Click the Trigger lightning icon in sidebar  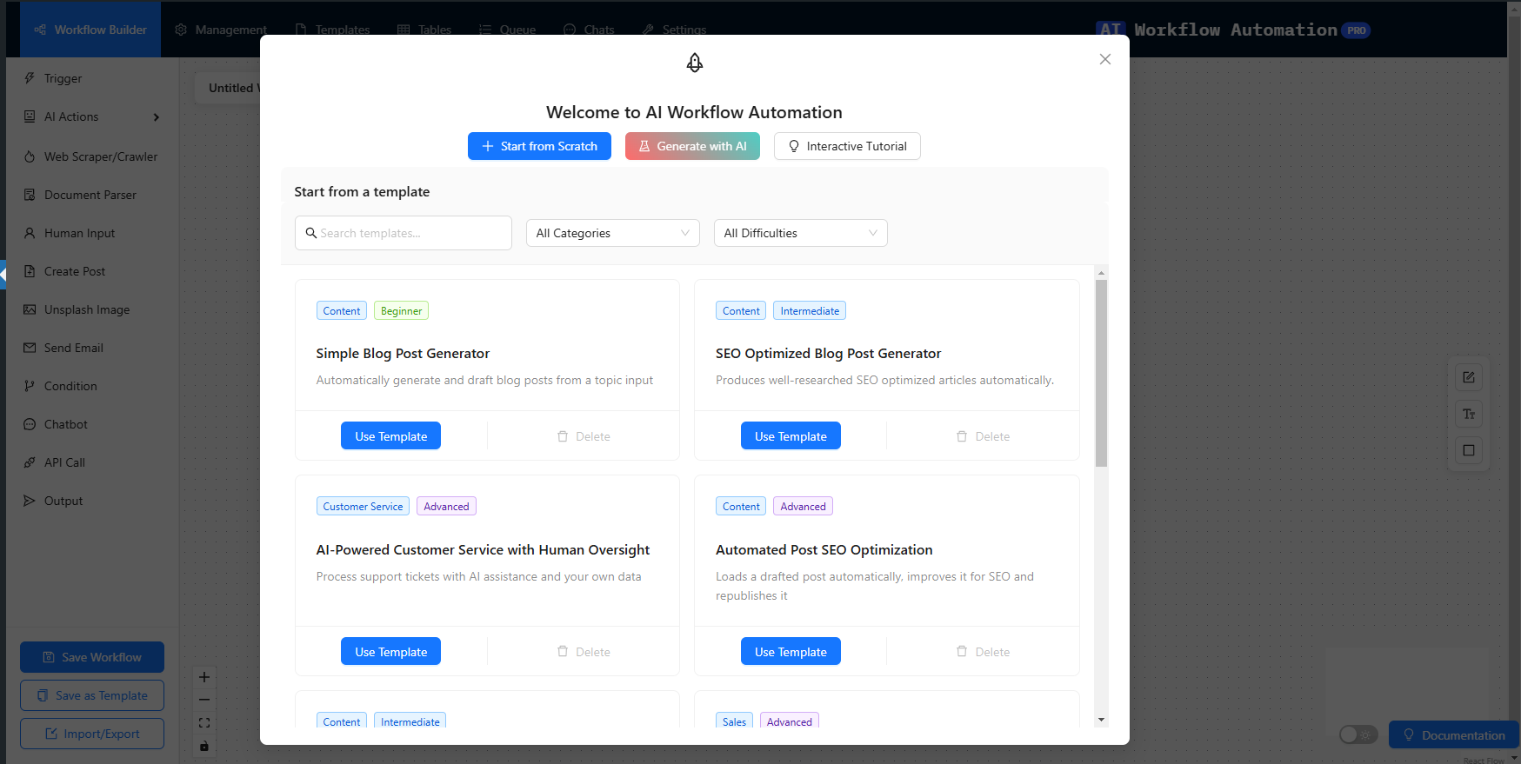pos(30,78)
